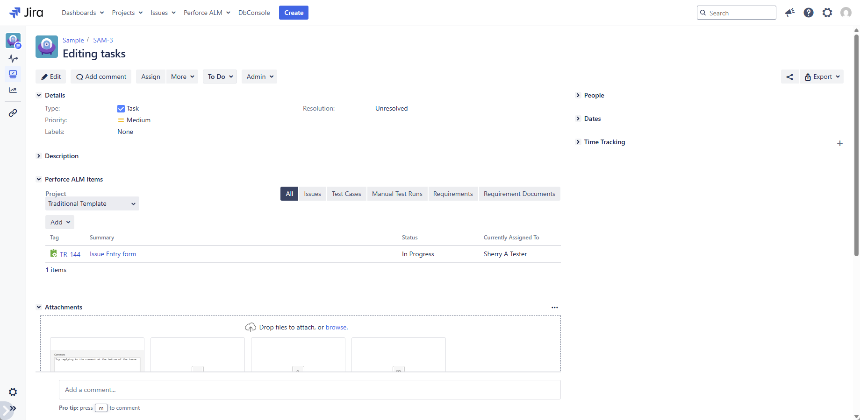Open the user profile avatar menu
The width and height of the screenshot is (860, 420).
point(846,13)
